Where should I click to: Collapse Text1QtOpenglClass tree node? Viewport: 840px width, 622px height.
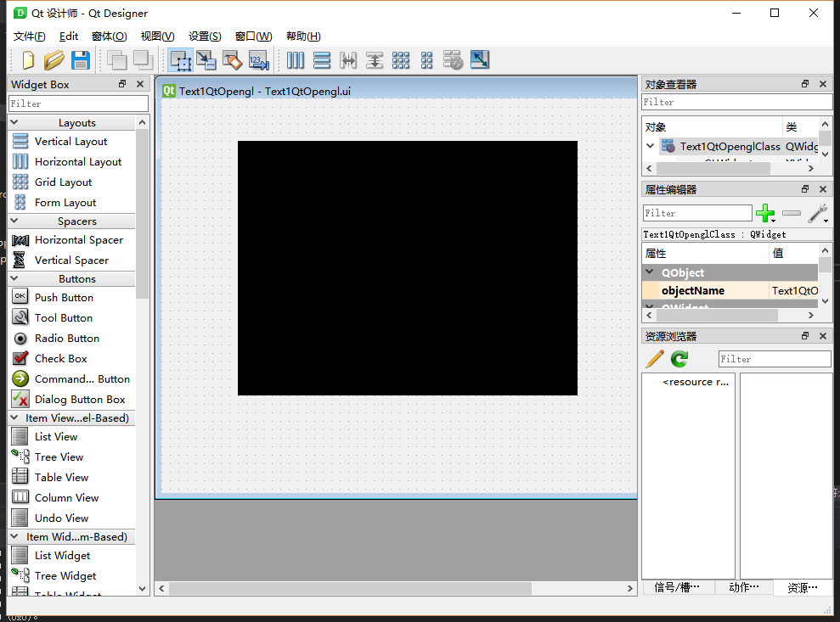651,146
